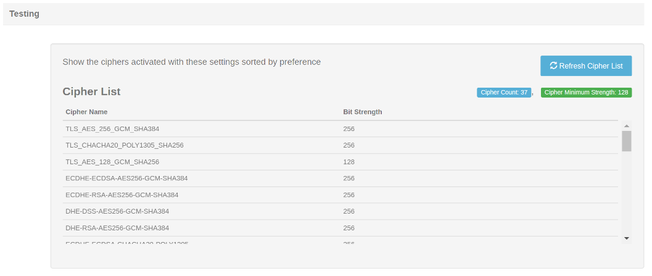Select the TLS_AES_128_GCM_SHA256 cipher row
652x276 pixels.
[x=340, y=162]
